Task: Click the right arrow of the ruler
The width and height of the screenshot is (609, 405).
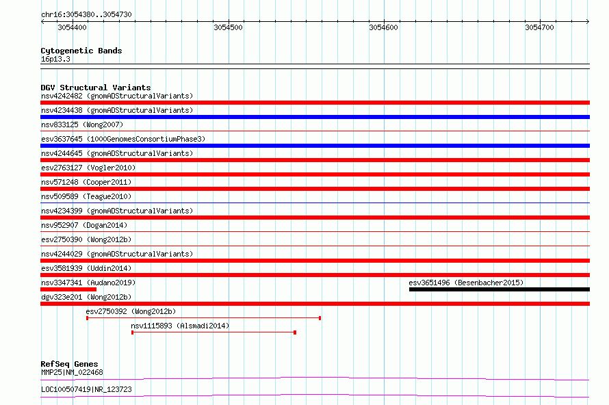Action: click(x=588, y=22)
